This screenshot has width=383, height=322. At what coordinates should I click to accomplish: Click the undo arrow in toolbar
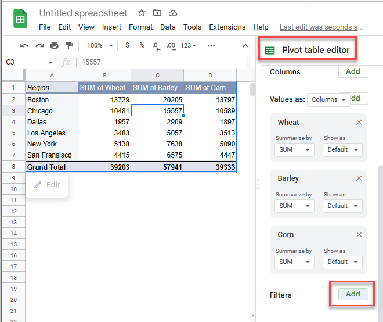click(x=24, y=46)
